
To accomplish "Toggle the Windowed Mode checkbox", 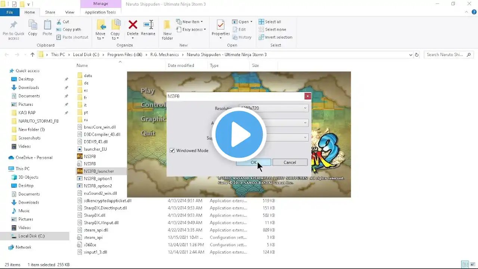I will [172, 151].
